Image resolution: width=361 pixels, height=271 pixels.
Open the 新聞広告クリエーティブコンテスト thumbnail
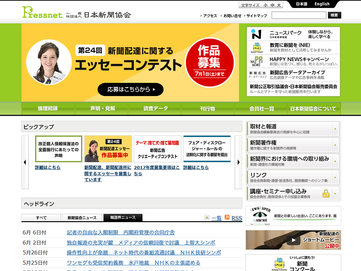click(x=158, y=149)
